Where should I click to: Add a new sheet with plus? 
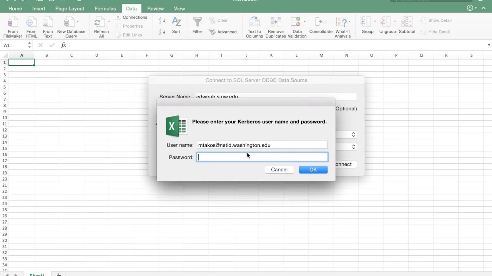(x=59, y=274)
